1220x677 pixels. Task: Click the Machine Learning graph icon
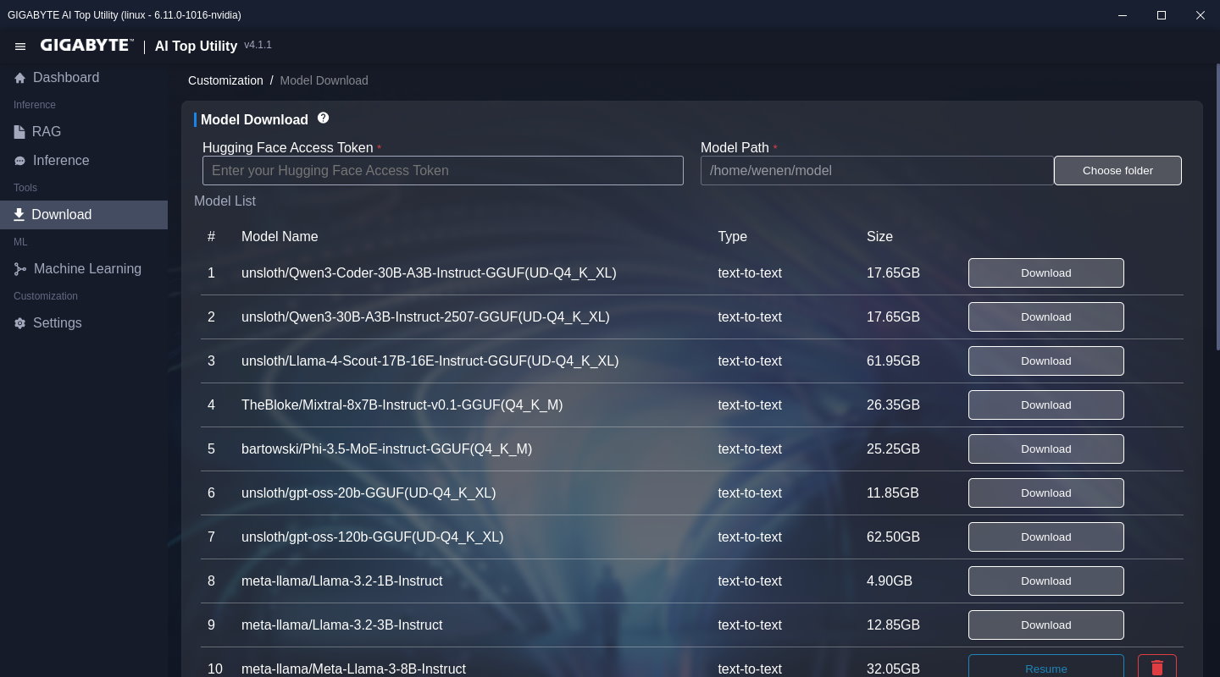tap(20, 269)
